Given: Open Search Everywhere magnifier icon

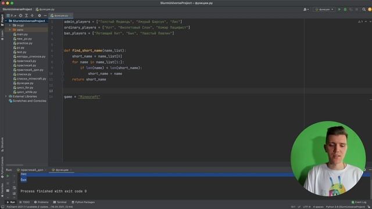Looking at the screenshot, I should tap(364, 9).
